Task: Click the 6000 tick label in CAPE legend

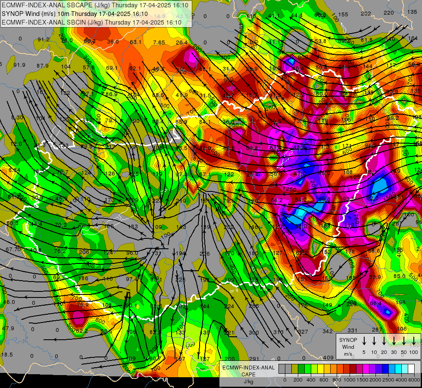Action: pyautogui.click(x=415, y=380)
